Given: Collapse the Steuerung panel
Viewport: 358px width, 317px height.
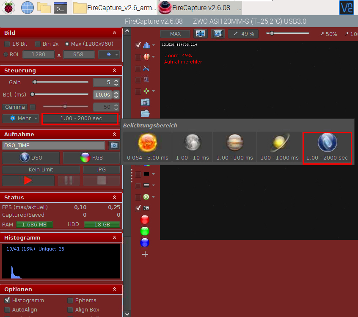Looking at the screenshot, I should tap(114, 70).
